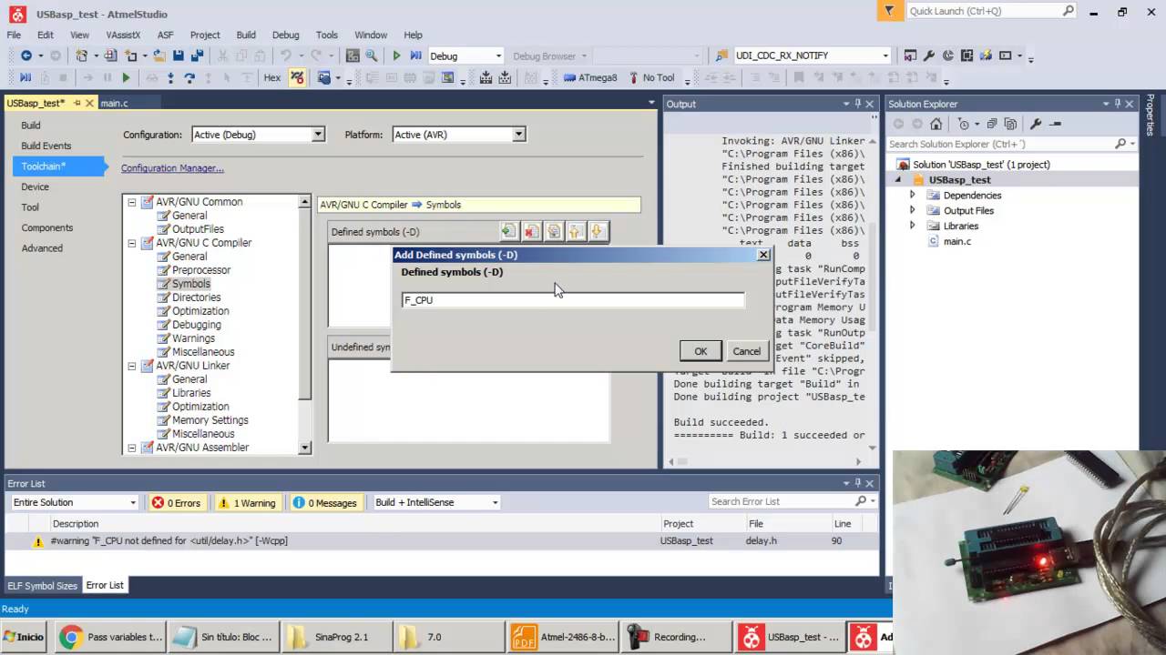The image size is (1166, 655).
Task: Open the Build menu
Action: click(246, 35)
